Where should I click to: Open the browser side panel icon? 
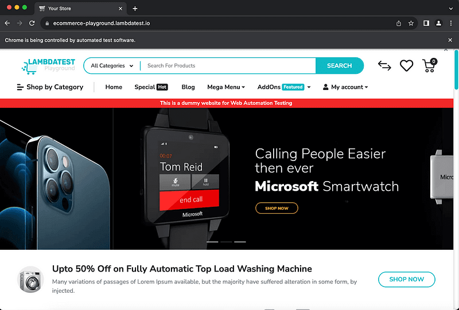(426, 23)
